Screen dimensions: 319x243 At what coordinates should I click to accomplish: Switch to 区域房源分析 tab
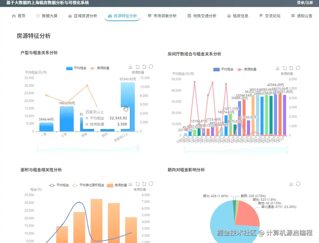click(82, 16)
